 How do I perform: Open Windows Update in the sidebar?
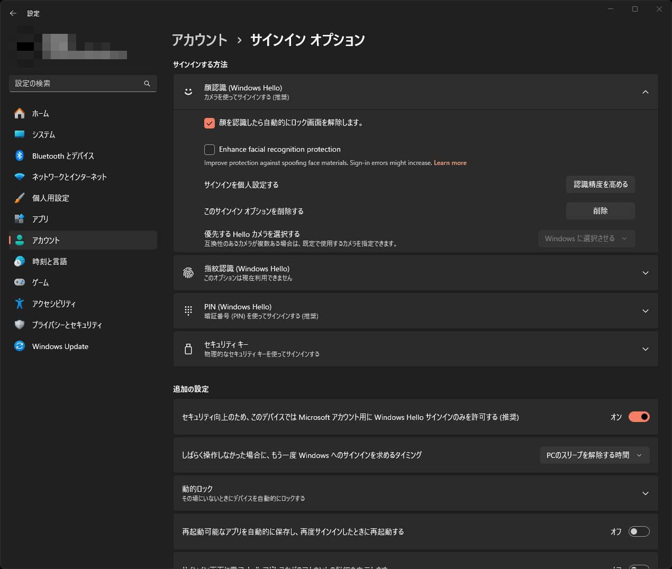click(83, 346)
